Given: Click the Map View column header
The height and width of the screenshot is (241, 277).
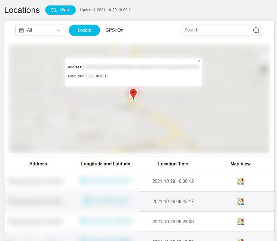Looking at the screenshot, I should (x=241, y=164).
